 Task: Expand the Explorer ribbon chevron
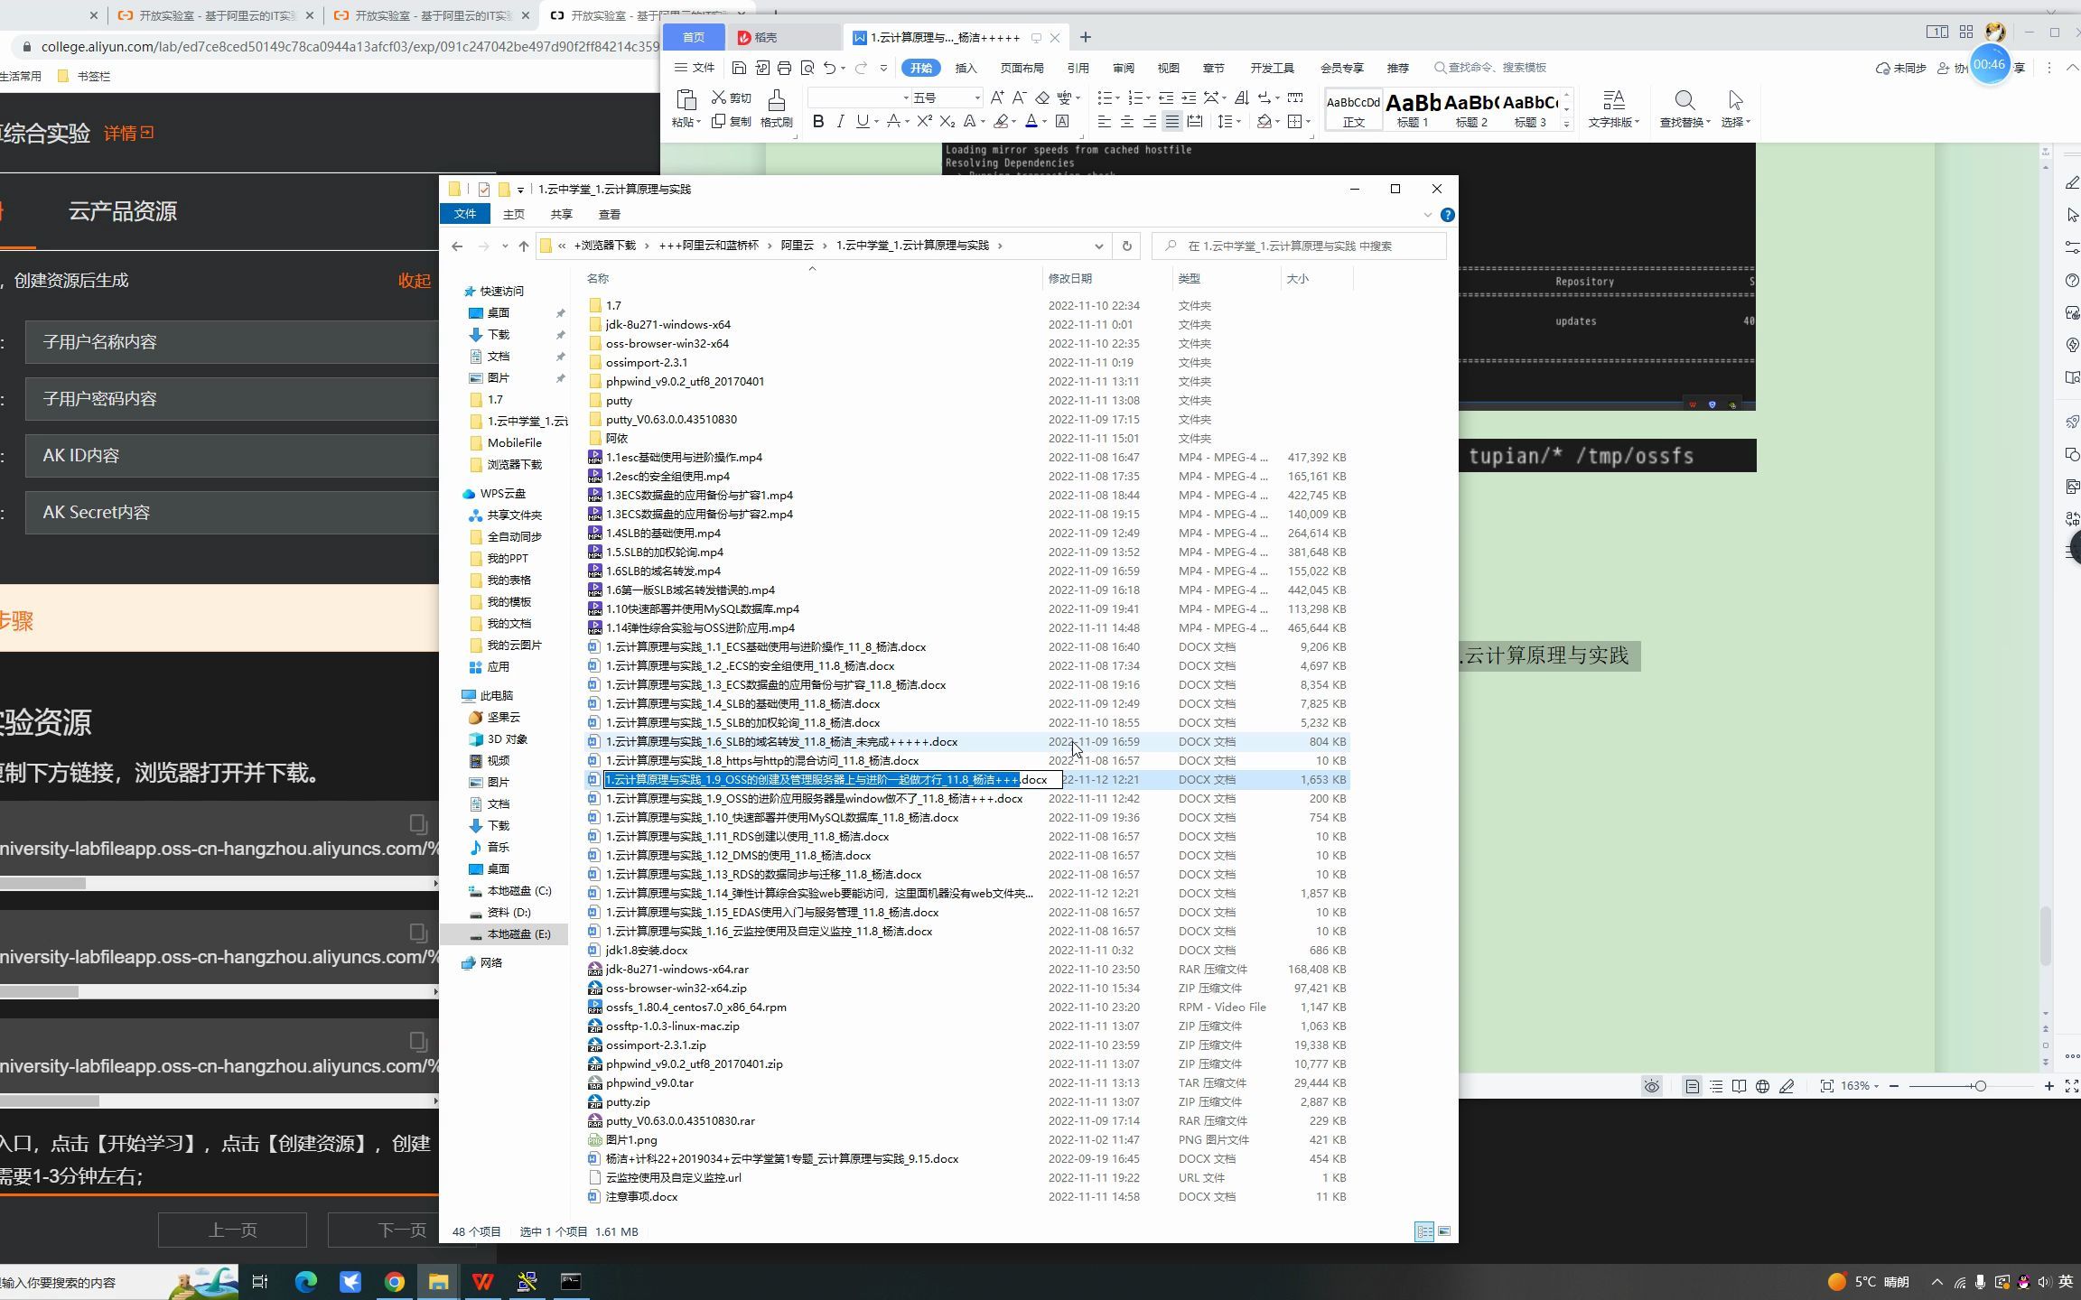coord(1427,215)
